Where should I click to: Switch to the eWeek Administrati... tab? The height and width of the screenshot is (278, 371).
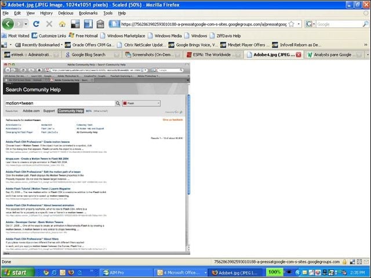click(x=31, y=54)
